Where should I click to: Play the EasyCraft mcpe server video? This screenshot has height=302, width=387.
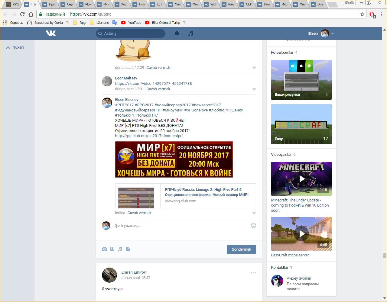[301, 234]
